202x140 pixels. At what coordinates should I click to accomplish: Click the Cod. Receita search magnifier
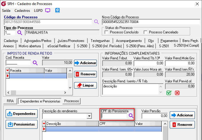(35, 63)
